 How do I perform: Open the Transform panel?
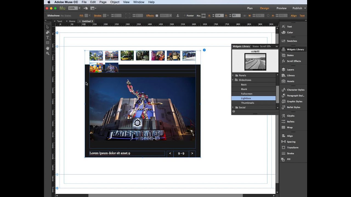(290, 147)
